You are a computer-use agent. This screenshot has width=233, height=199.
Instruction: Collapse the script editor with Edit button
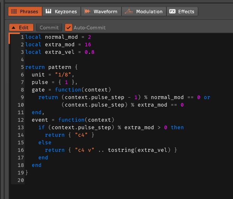(21, 28)
